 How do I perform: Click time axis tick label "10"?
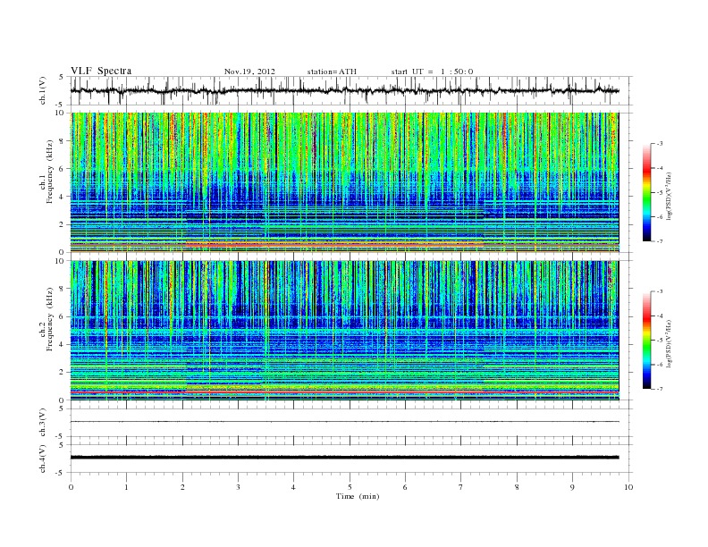pos(628,487)
